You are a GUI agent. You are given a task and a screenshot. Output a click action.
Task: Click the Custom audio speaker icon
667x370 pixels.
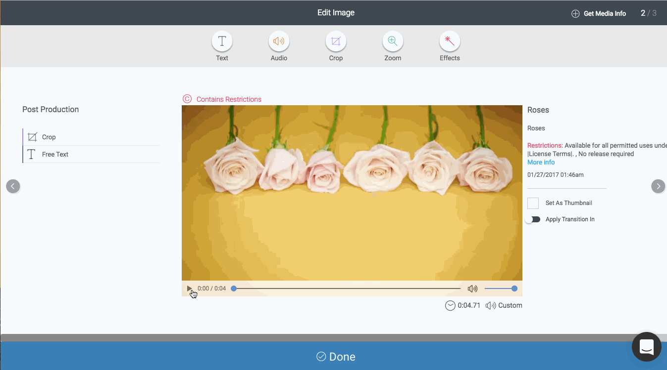(491, 305)
